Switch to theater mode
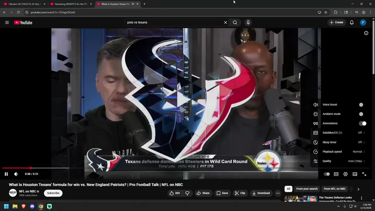Image resolution: width=375 pixels, height=211 pixels. [x=355, y=174]
